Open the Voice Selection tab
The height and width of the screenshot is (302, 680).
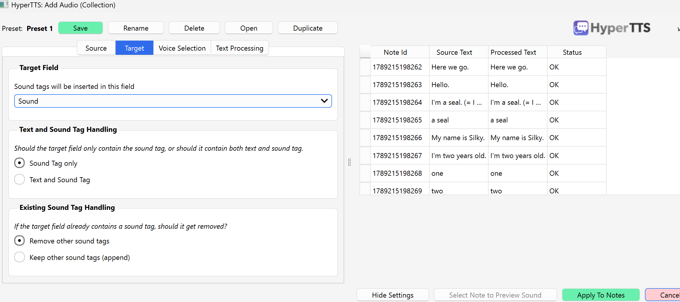pos(182,48)
